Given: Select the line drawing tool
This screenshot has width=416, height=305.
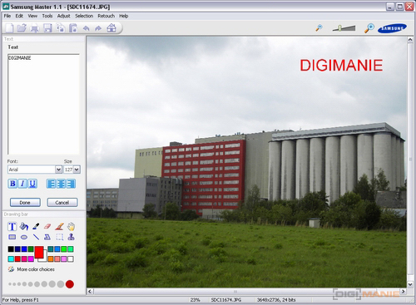Looking at the screenshot, I should [36, 237].
